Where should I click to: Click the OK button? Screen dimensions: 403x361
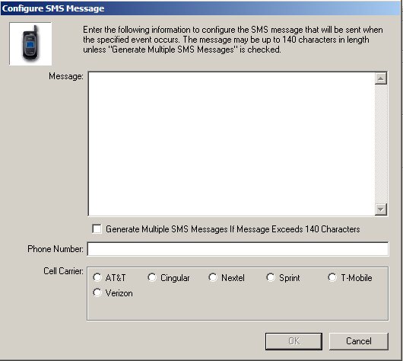pyautogui.click(x=294, y=341)
